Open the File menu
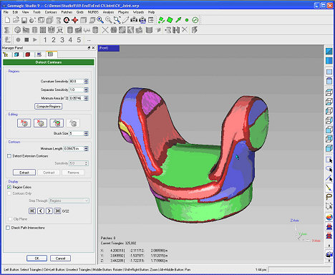This screenshot has height=275, width=335. [6, 12]
